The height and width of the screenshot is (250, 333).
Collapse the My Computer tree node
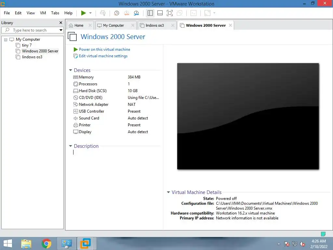tap(6, 39)
